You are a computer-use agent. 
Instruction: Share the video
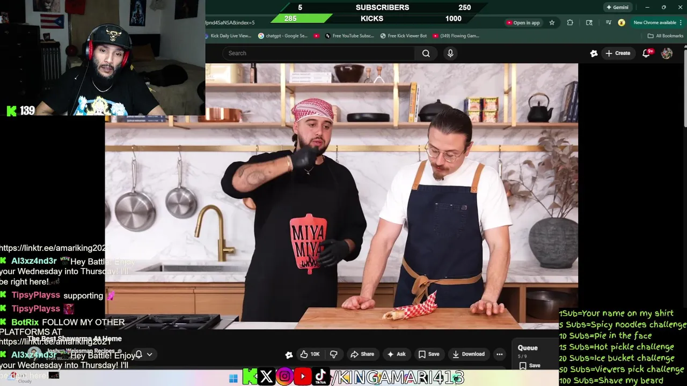[362, 354]
